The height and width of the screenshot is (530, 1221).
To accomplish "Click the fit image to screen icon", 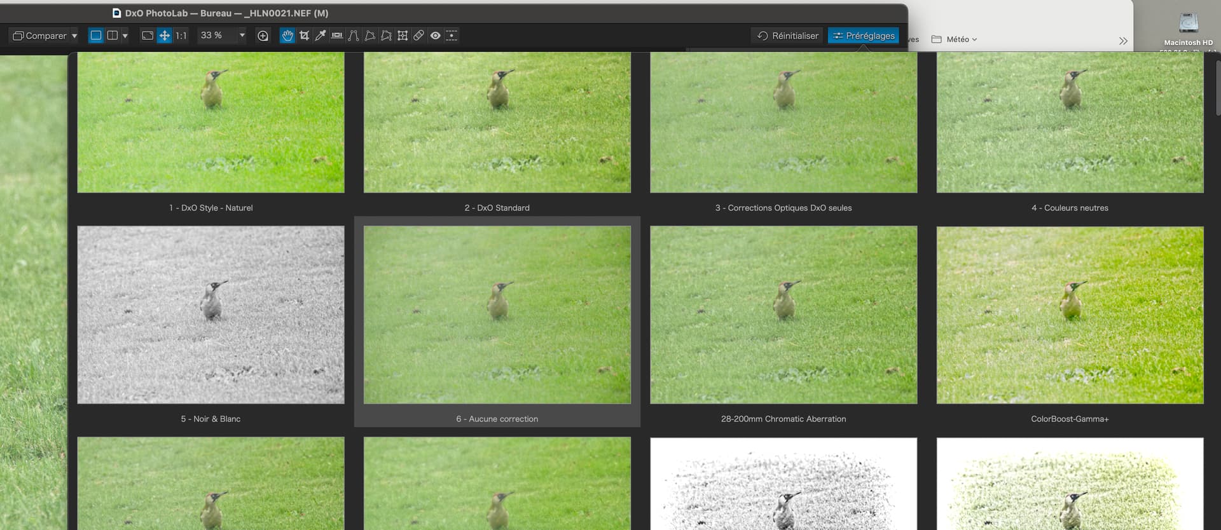I will coord(148,36).
